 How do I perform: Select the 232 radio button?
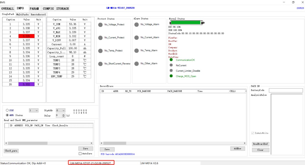[x=7, y=110]
